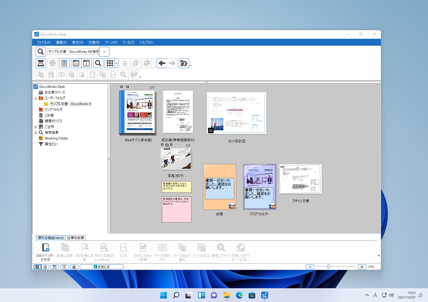
Task: Click the OCRしてWord変換 icon
Action: click(x=143, y=247)
